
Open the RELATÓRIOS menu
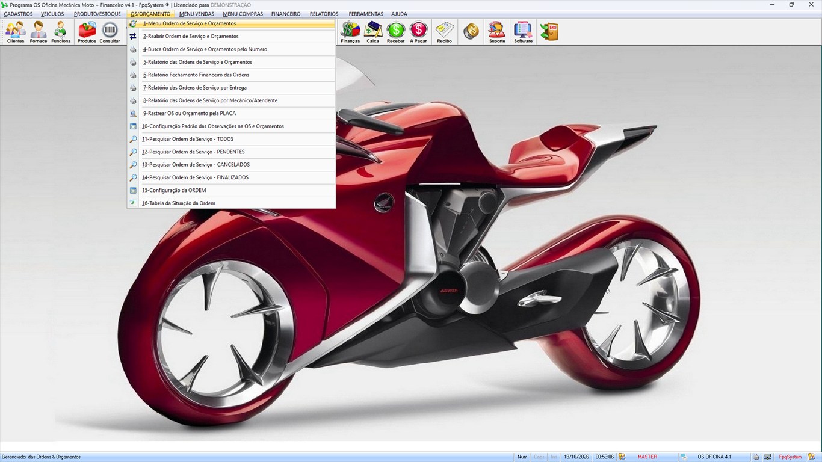(x=324, y=14)
